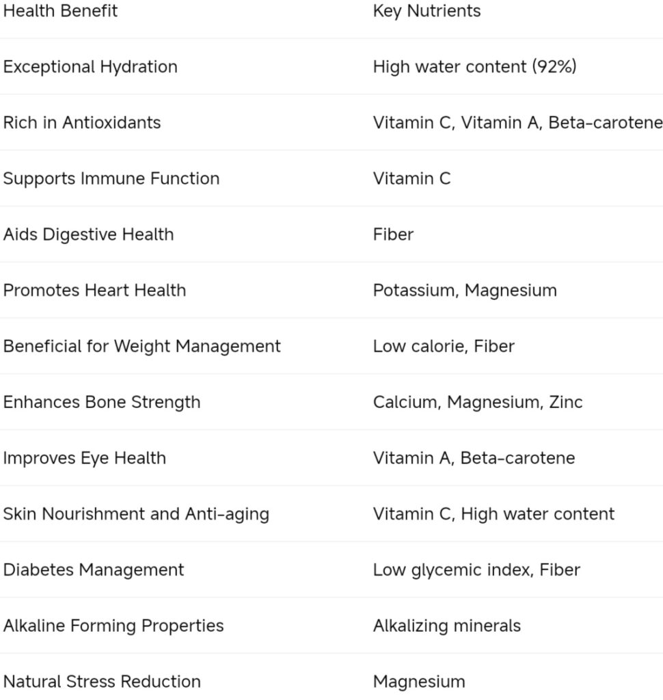Click Vitamin C, Vitamin A, Beta-carotene text
This screenshot has width=663, height=700.
pos(518,122)
